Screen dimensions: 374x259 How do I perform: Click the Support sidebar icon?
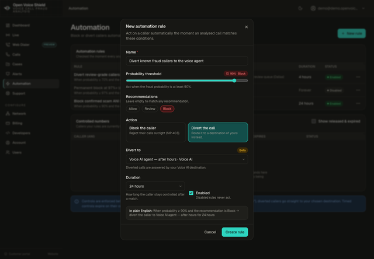coord(8,93)
